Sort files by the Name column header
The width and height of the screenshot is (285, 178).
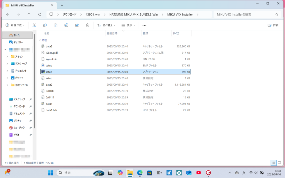click(47, 33)
